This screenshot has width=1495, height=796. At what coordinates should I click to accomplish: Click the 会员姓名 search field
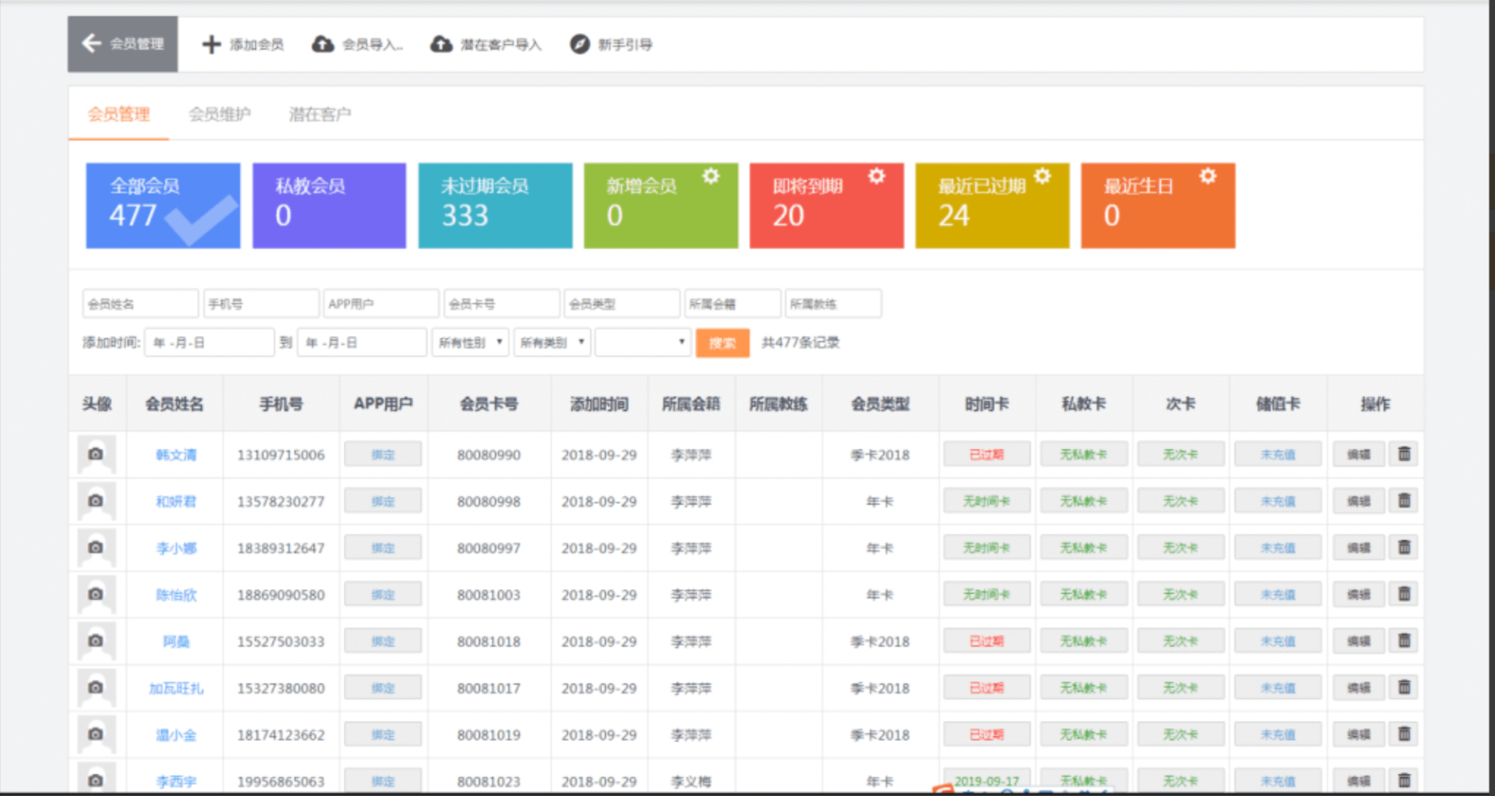(140, 304)
